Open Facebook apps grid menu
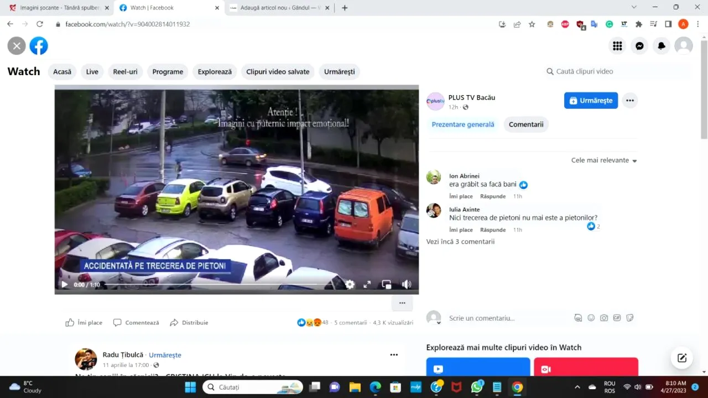The height and width of the screenshot is (398, 708). coord(617,46)
